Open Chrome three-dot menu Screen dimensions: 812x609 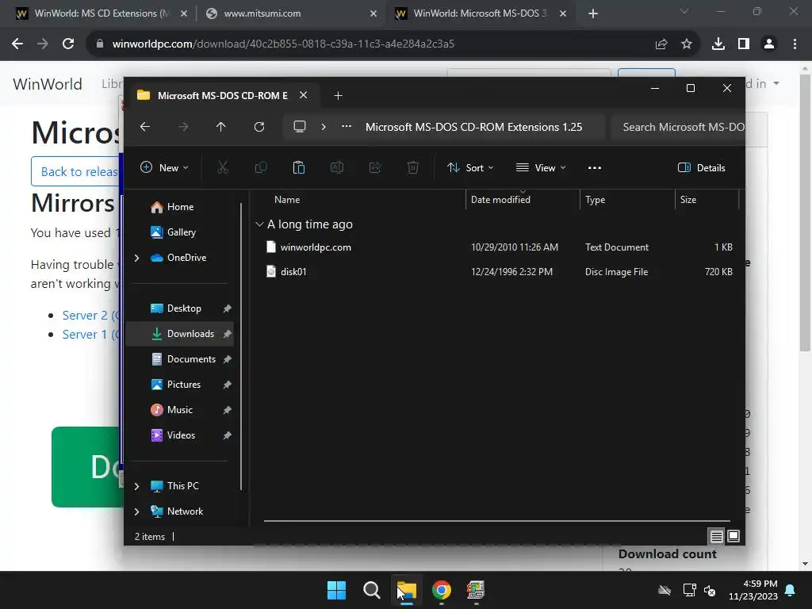click(795, 44)
